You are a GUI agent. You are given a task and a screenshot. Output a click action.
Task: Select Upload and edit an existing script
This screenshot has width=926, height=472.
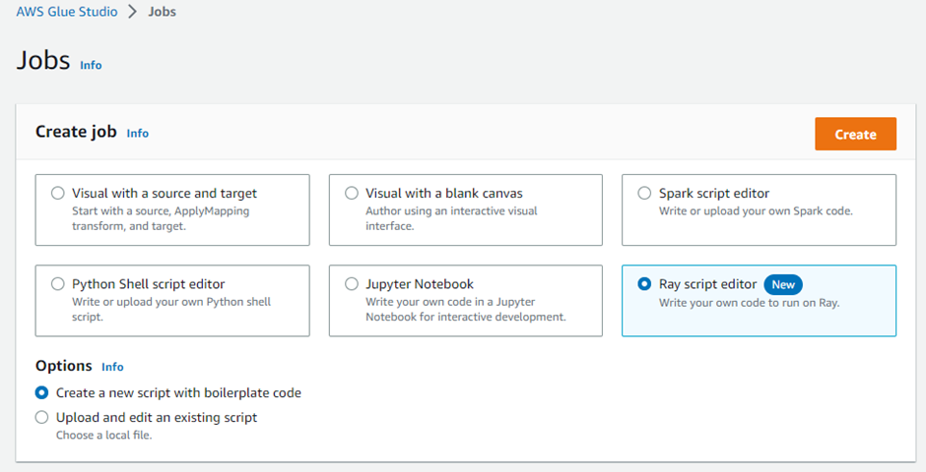[41, 417]
